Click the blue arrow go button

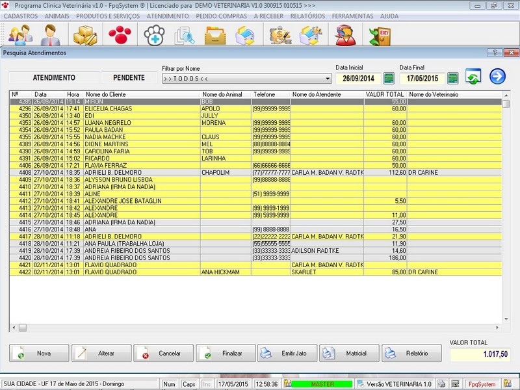497,77
